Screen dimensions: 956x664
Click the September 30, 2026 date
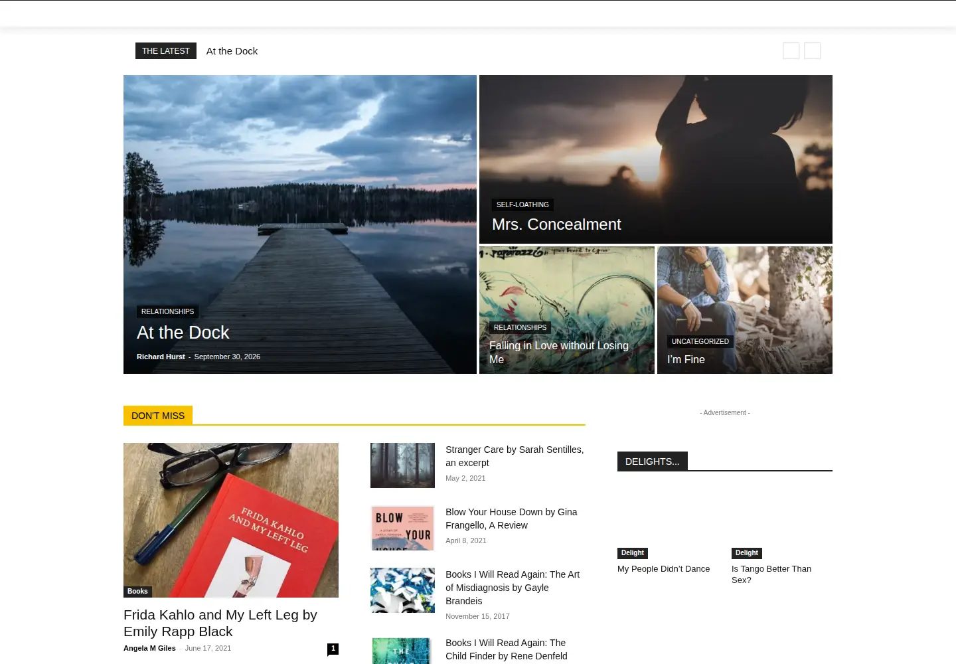tap(227, 357)
